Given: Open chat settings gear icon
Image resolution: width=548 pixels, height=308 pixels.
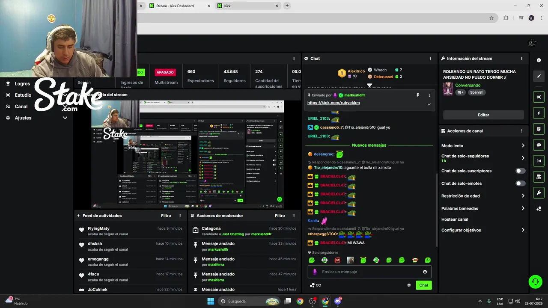Looking at the screenshot, I should coord(409,285).
